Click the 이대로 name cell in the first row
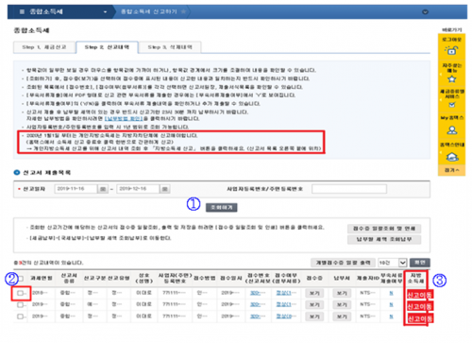The width and height of the screenshot is (472, 343). pos(143,293)
